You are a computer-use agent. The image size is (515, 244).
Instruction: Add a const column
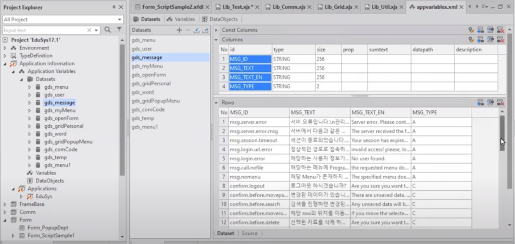click(481, 30)
